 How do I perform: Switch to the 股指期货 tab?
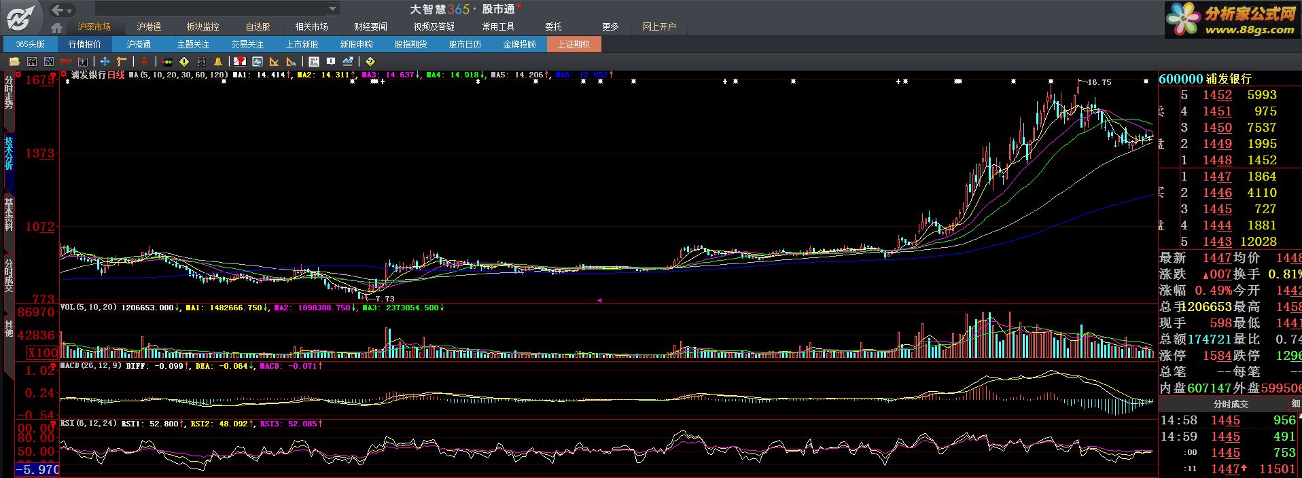411,44
